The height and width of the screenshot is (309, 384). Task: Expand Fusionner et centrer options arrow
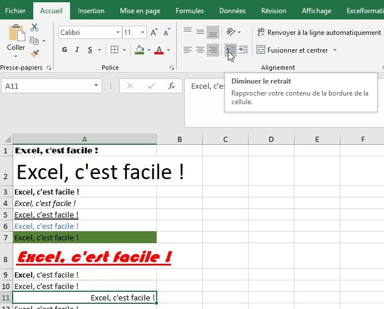[335, 50]
